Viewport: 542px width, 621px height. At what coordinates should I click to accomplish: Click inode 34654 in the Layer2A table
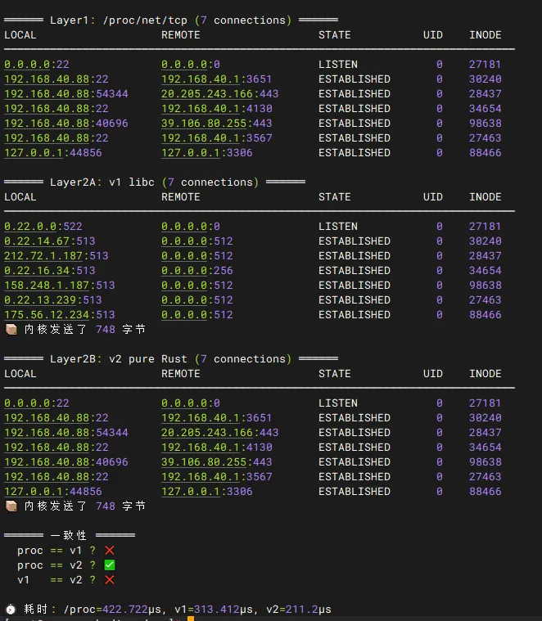(486, 271)
